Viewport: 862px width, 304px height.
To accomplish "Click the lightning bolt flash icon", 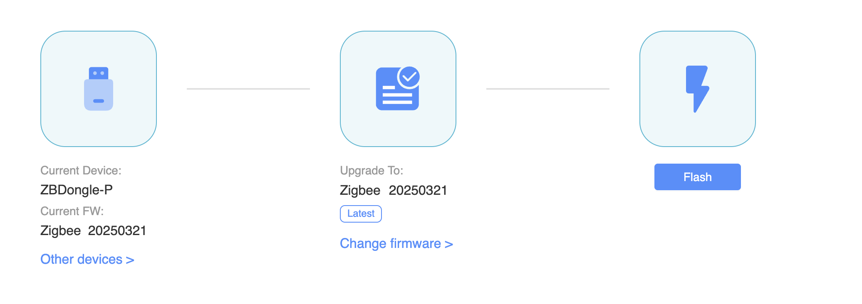I will click(x=697, y=89).
